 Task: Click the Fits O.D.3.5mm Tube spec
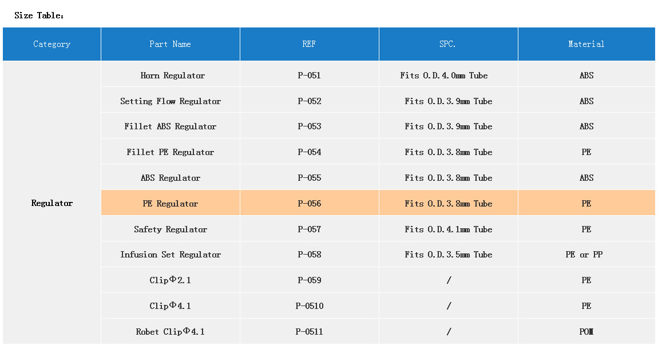click(448, 255)
